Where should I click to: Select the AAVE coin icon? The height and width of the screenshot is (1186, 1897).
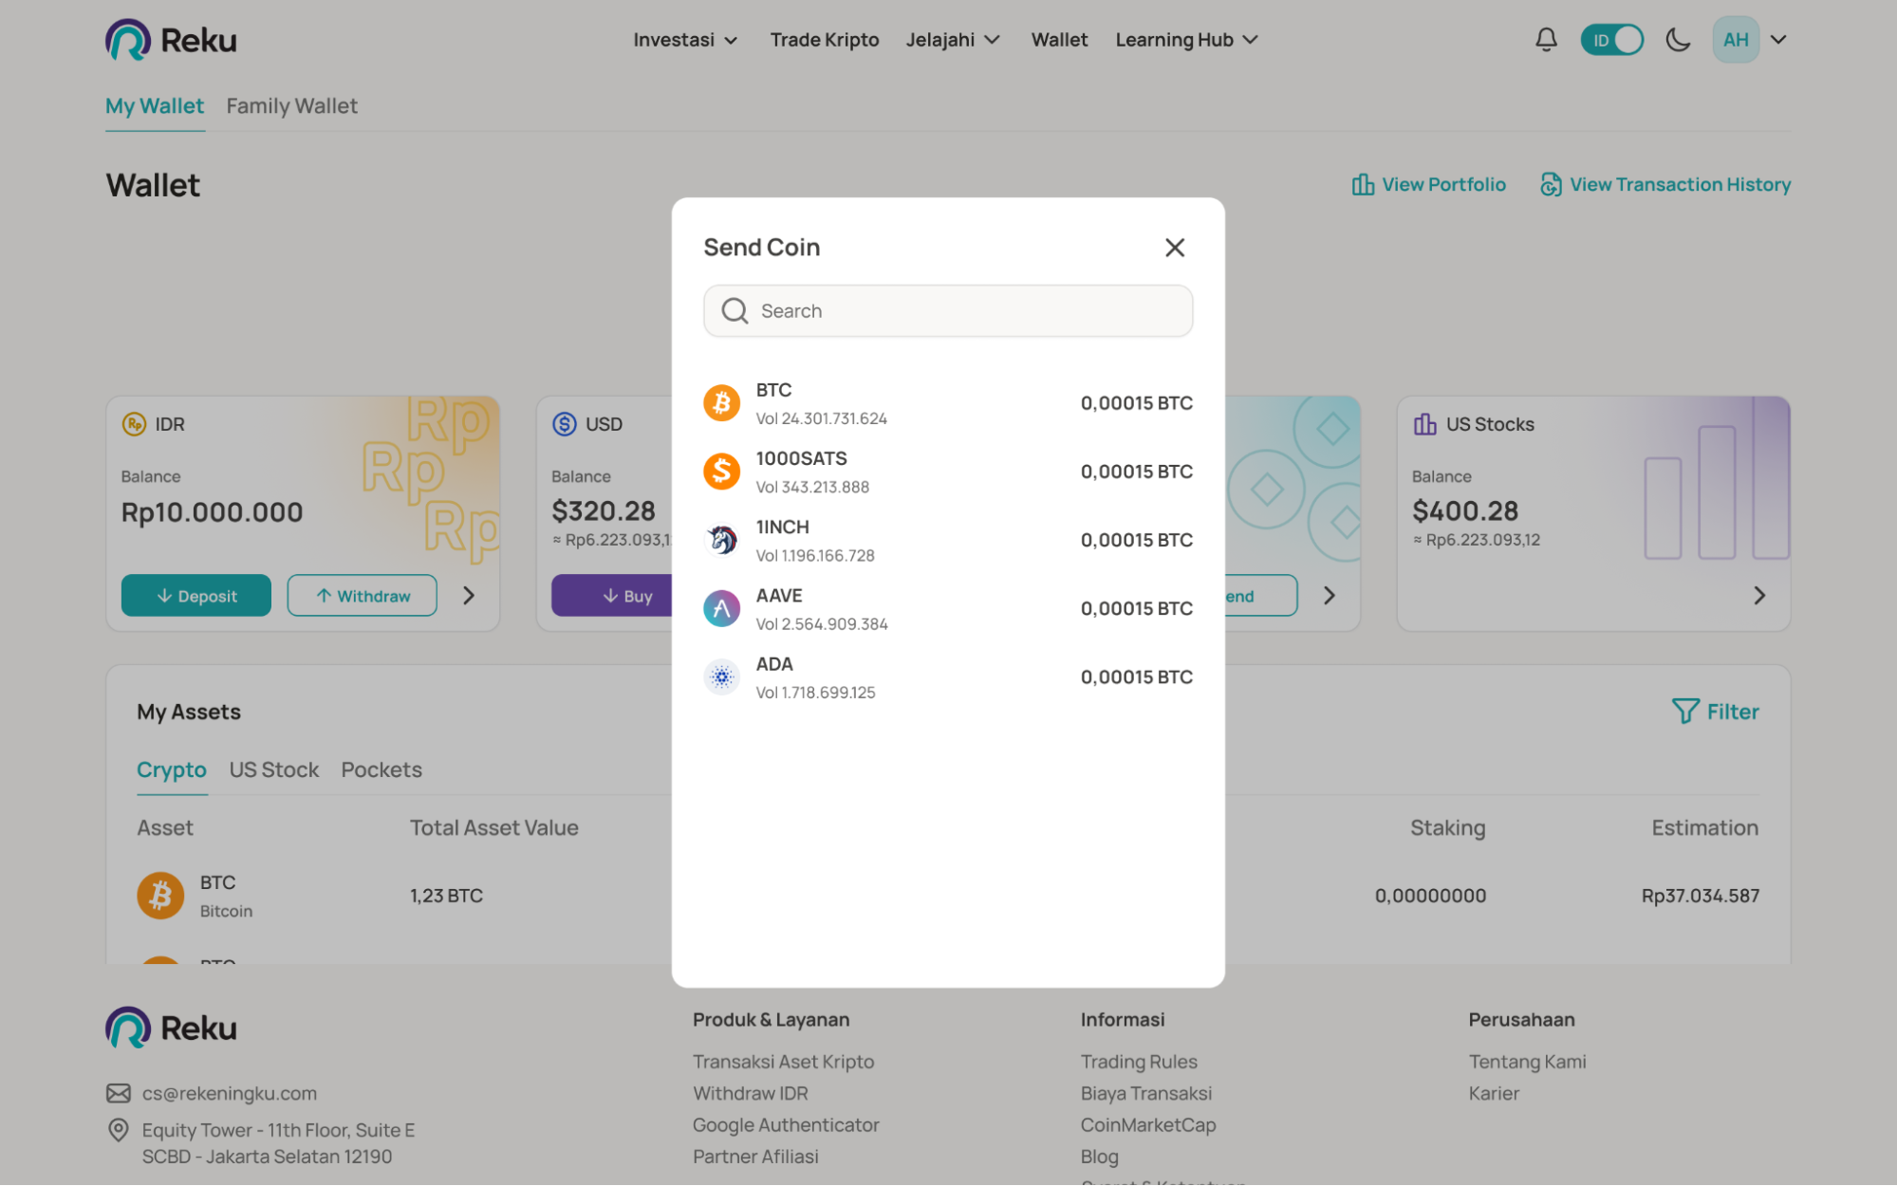721,608
